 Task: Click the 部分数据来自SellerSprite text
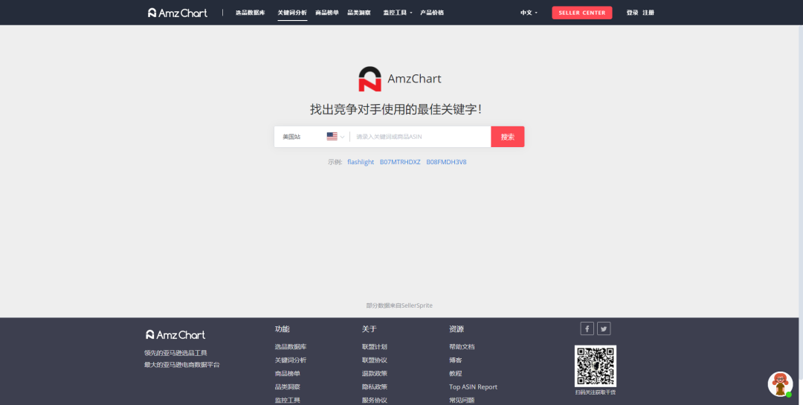pyautogui.click(x=399, y=305)
